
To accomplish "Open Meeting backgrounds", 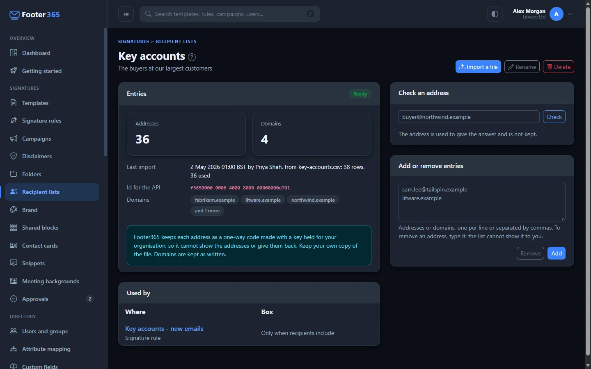I will 52,281.
